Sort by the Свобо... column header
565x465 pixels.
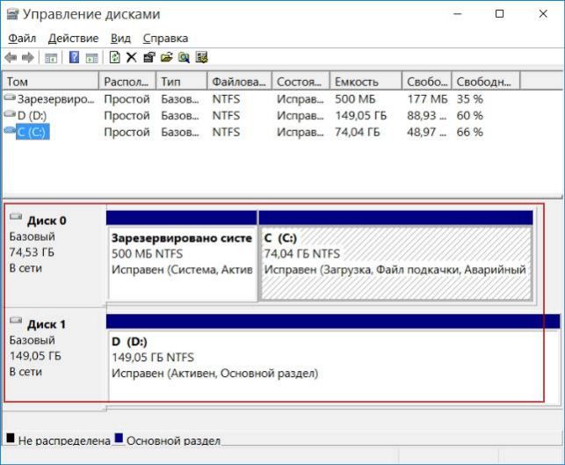coord(427,82)
